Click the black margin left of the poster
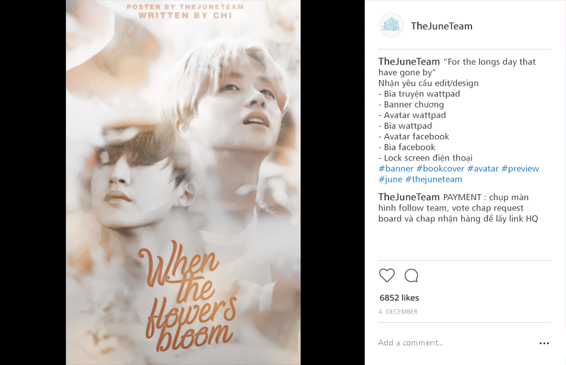 click(x=33, y=182)
